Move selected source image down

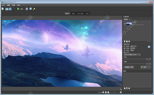[148, 42]
